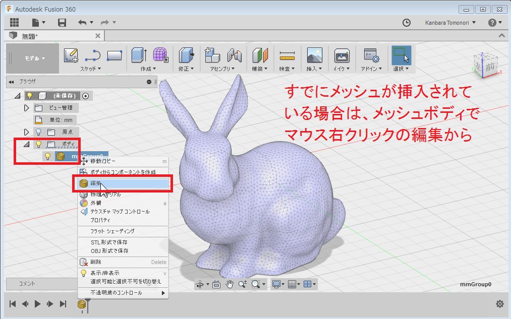The width and height of the screenshot is (511, 319).
Task: Click the Orbit navigation icon
Action: [x=200, y=285]
